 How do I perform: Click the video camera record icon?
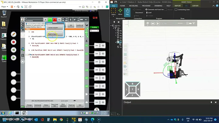[x=190, y=23]
